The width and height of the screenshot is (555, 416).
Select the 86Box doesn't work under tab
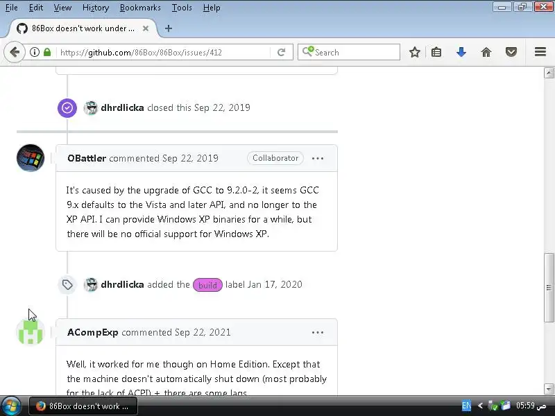pos(83,28)
